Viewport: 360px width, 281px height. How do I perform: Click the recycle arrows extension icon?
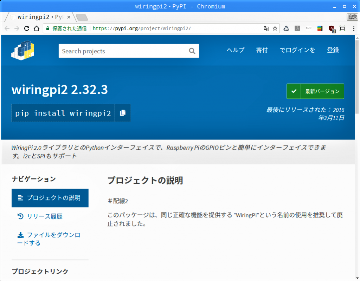tap(286, 28)
